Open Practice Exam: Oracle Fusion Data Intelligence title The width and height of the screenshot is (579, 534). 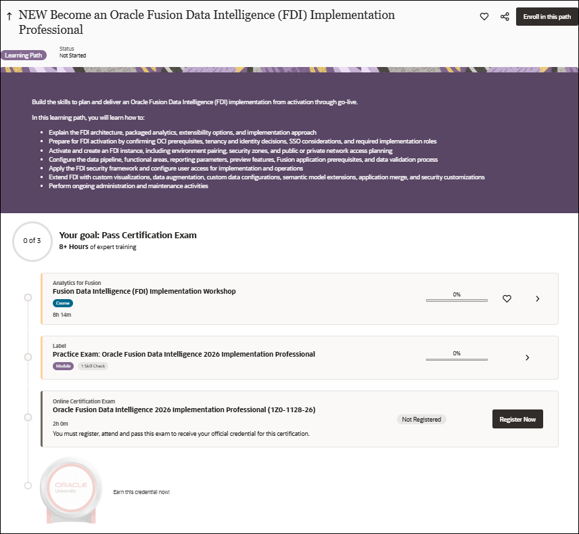(x=184, y=354)
